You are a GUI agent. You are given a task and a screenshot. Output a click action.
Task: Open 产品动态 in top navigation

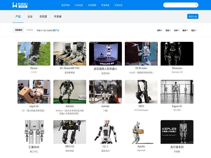click(x=79, y=5)
